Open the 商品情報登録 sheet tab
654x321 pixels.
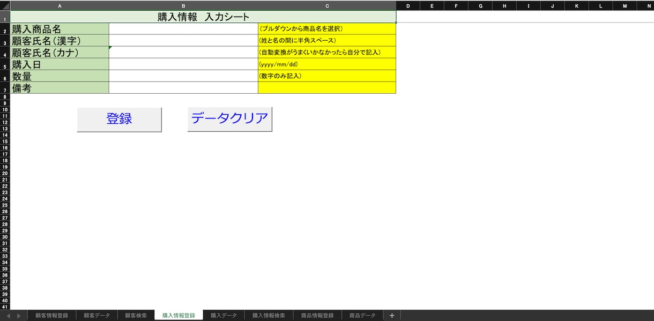[x=317, y=316]
